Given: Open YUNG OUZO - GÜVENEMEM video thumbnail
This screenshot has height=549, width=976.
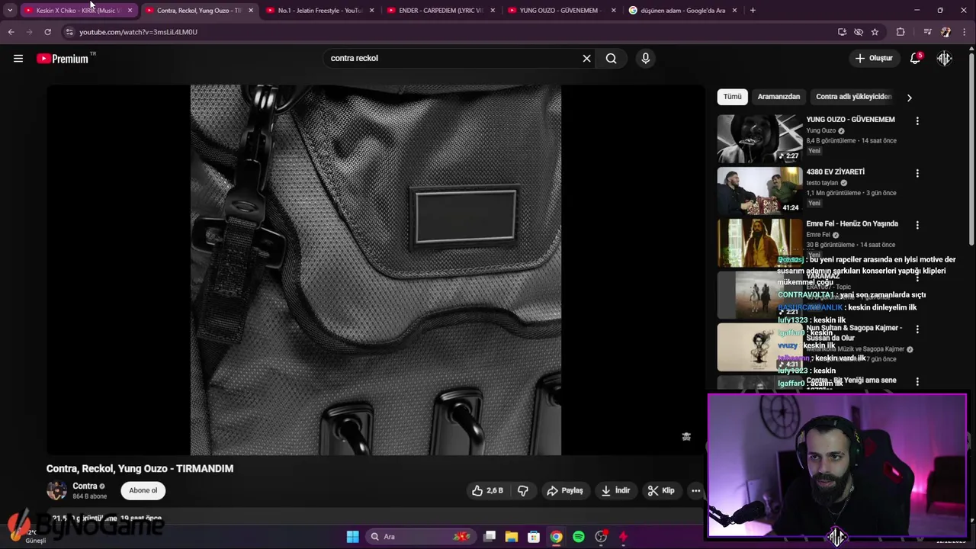Looking at the screenshot, I should pyautogui.click(x=759, y=138).
